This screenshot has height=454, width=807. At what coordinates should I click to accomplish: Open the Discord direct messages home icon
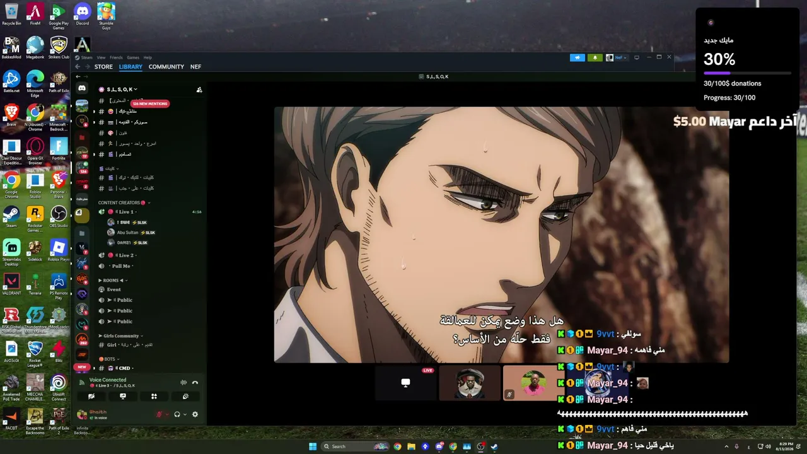click(x=82, y=88)
